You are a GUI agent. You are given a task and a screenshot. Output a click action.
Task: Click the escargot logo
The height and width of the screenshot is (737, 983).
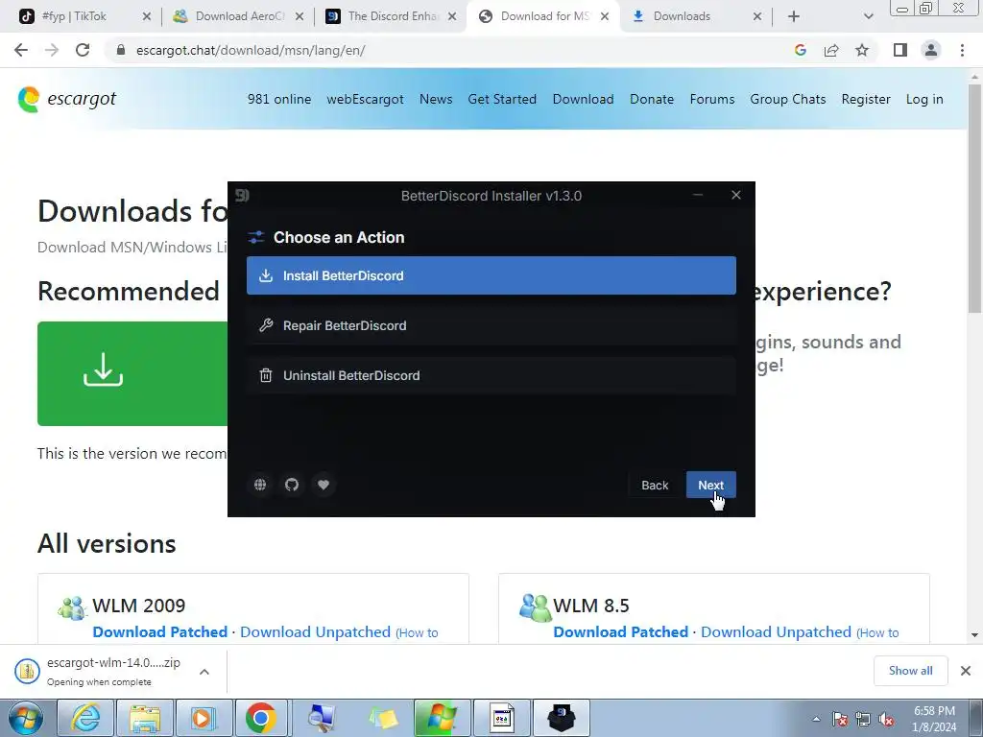pos(67,99)
